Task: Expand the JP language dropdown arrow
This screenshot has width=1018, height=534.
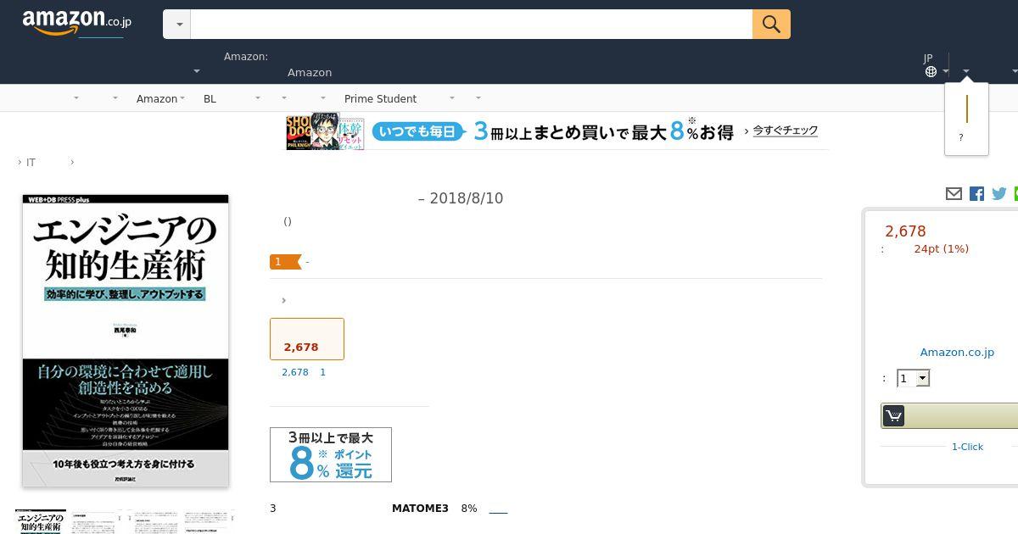Action: click(945, 72)
